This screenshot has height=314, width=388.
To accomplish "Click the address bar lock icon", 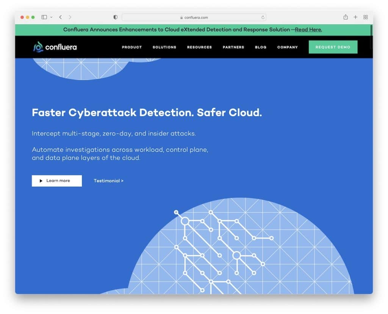I will (181, 17).
